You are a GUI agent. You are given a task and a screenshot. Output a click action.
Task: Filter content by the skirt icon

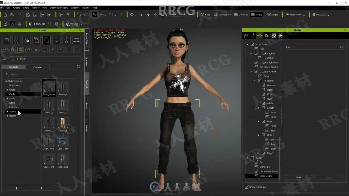pos(28,50)
